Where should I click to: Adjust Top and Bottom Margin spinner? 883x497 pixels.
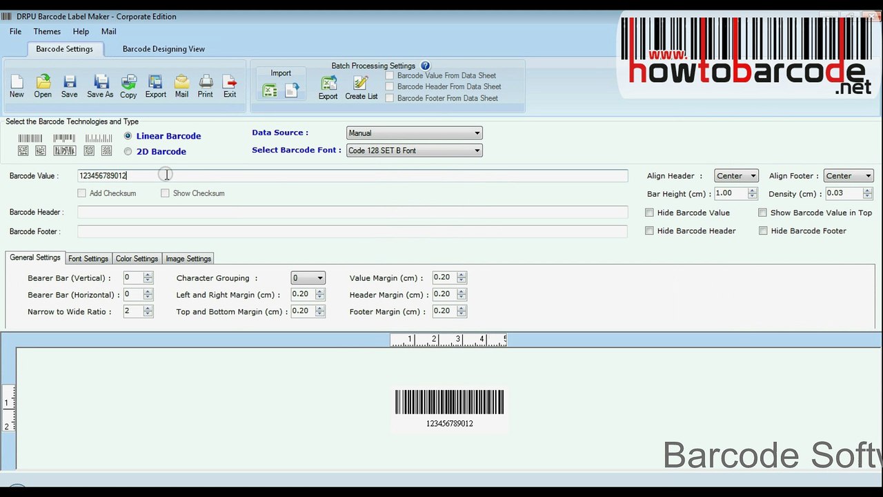tap(319, 311)
